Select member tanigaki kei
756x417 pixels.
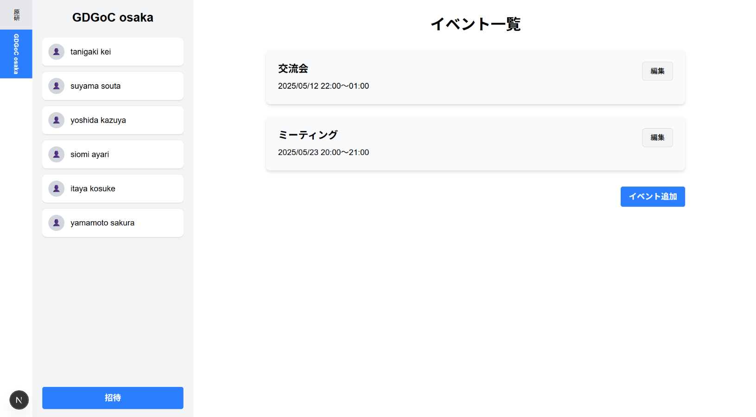[113, 52]
